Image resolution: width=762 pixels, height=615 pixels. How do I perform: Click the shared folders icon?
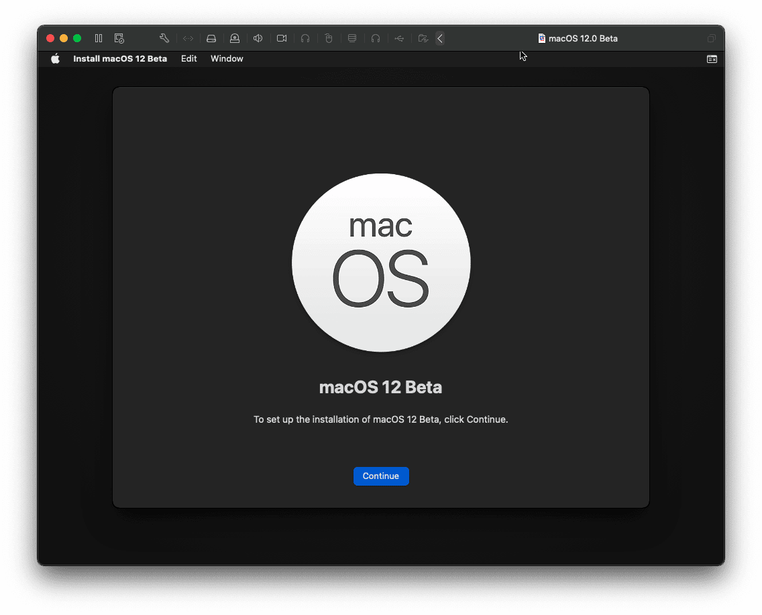coord(423,38)
